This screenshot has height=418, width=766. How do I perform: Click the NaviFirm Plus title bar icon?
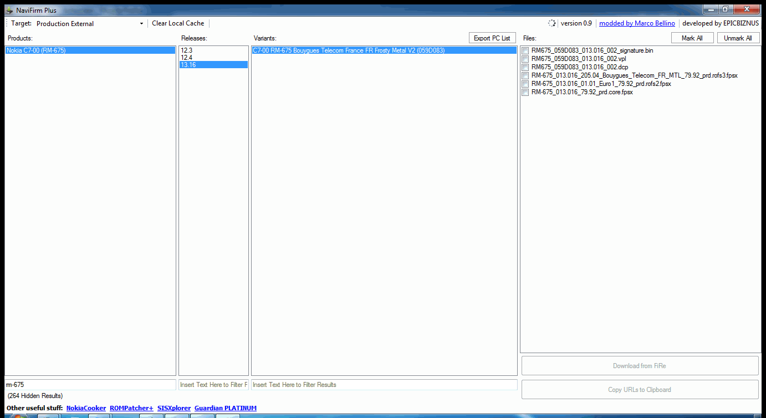coord(9,10)
